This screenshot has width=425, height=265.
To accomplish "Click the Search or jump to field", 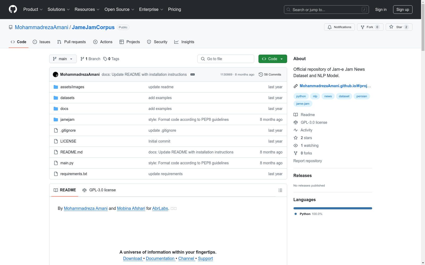I will pos(326,10).
